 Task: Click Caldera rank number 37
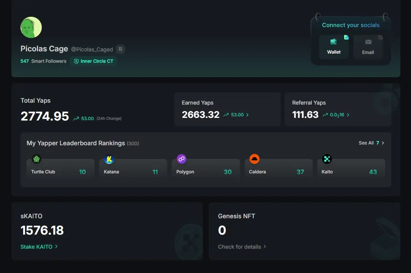300,172
